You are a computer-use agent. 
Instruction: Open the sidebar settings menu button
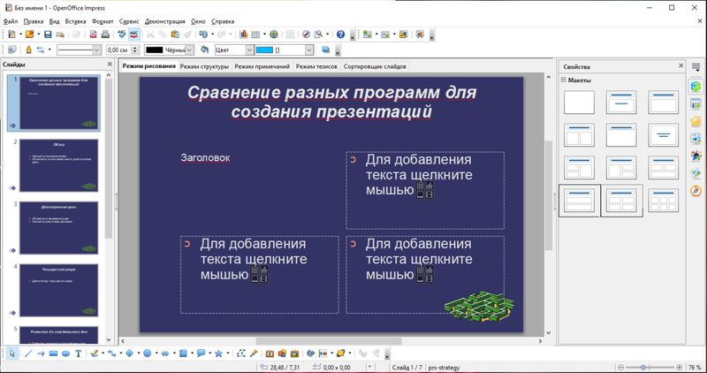pos(696,68)
